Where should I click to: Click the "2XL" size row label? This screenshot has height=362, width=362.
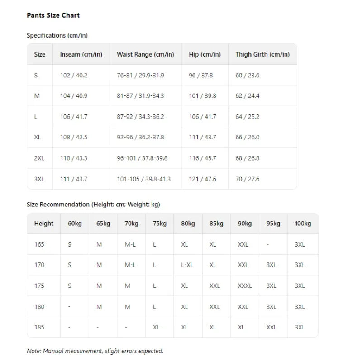[x=39, y=158]
